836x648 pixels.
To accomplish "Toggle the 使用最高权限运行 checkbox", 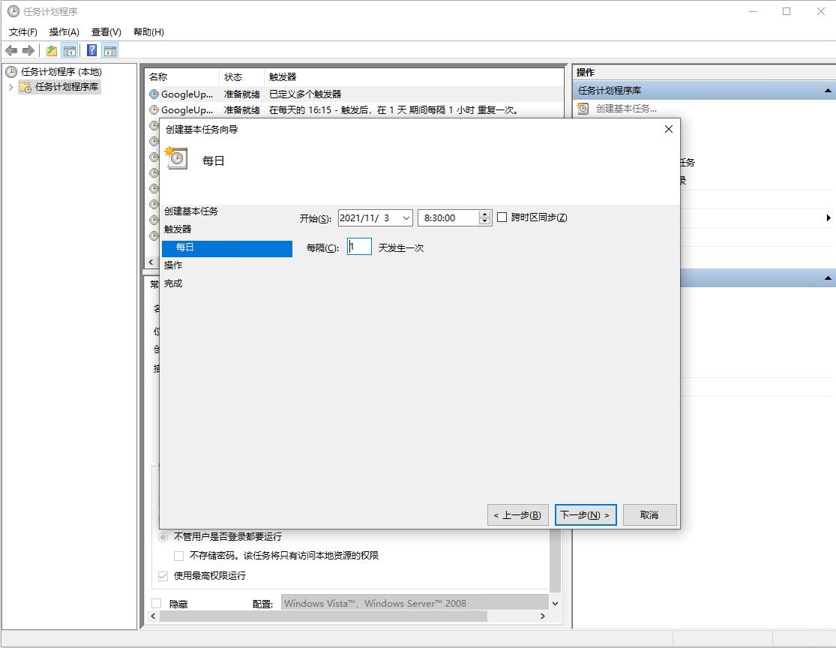I will (x=163, y=576).
